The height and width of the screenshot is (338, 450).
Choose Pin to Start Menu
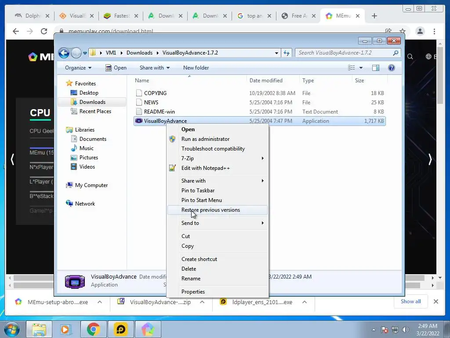tap(218, 200)
